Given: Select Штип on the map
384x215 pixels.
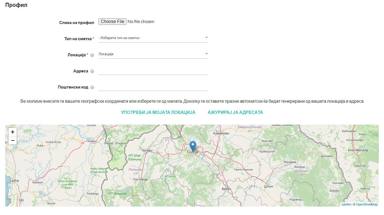Looking at the screenshot, I should [268, 187].
